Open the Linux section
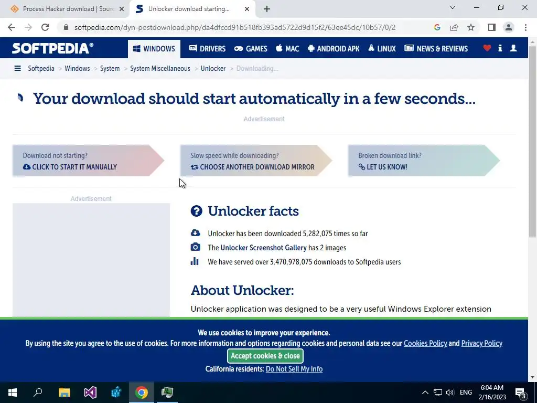The image size is (537, 403). point(382,49)
